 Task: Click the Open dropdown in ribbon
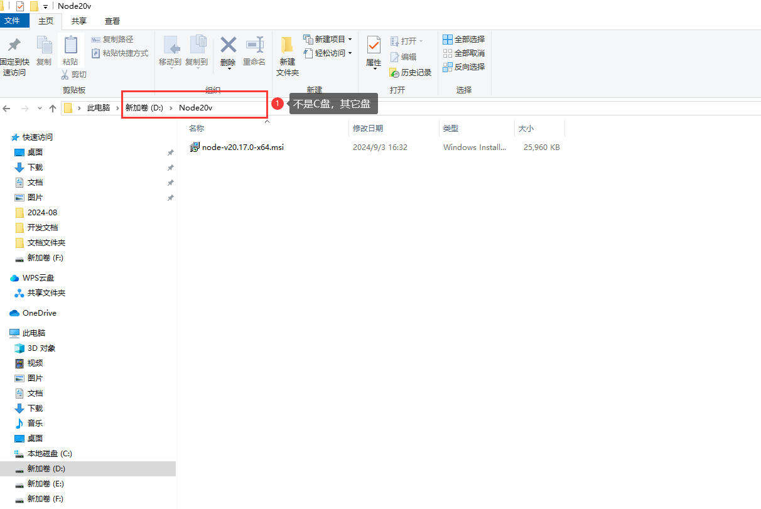click(x=407, y=41)
